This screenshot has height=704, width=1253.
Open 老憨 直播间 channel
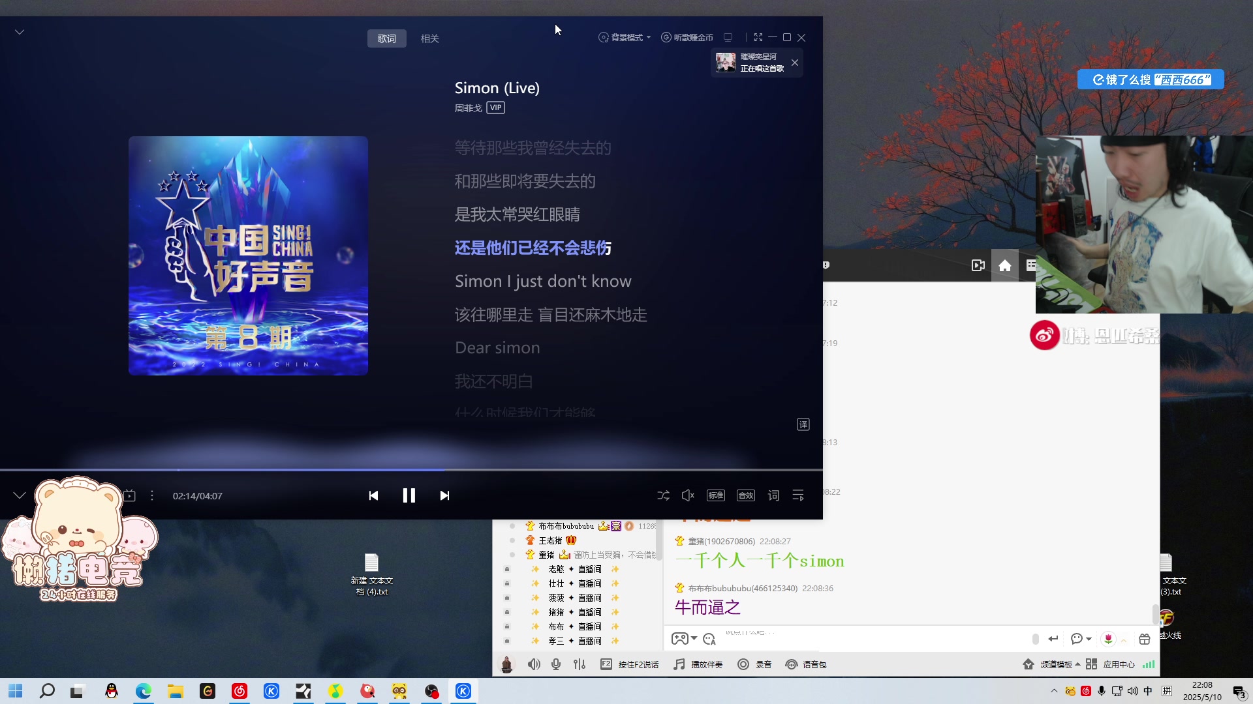pos(575,569)
